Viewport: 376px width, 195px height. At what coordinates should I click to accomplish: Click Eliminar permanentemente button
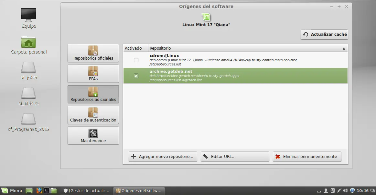[307, 157]
